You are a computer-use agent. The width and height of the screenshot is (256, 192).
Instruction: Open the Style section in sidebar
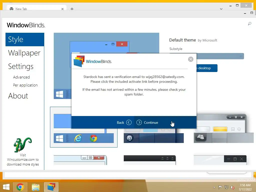[25, 39]
